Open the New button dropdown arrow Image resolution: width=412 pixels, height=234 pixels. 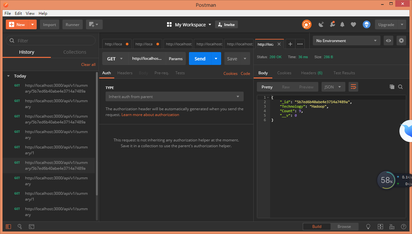coord(33,24)
